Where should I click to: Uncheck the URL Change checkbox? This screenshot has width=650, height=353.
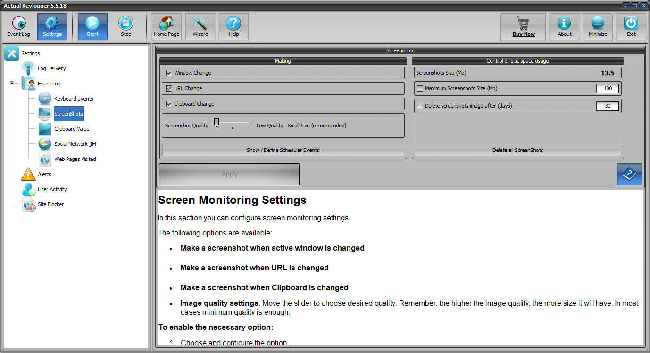[169, 88]
